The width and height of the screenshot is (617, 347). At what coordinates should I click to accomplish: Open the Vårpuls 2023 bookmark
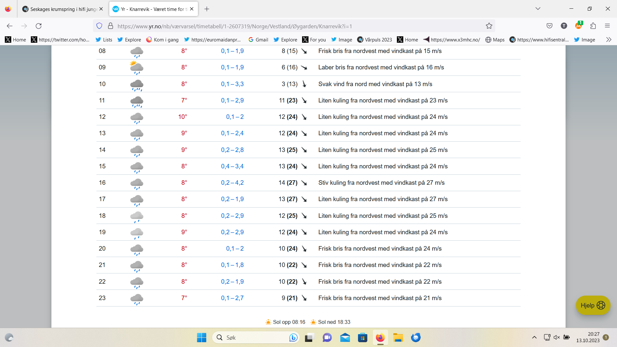(x=374, y=40)
